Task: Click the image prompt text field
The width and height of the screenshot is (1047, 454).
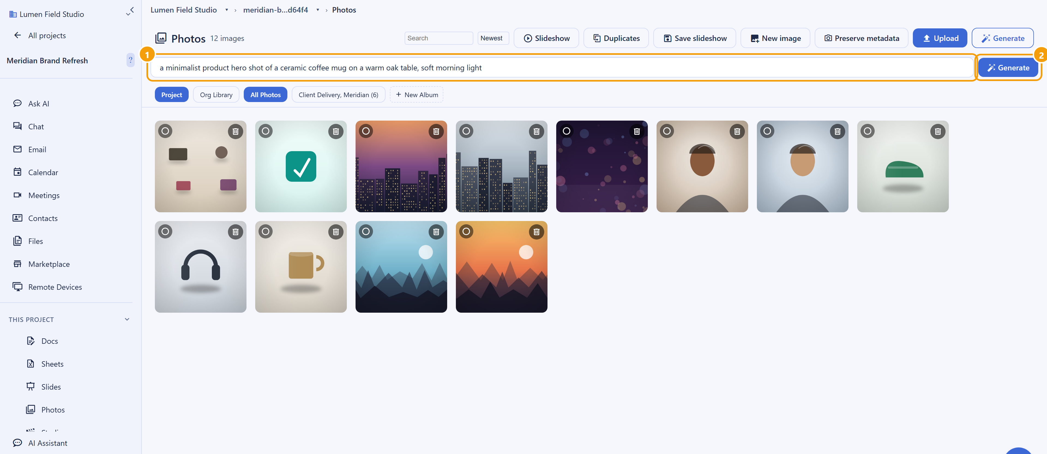Action: click(x=562, y=68)
